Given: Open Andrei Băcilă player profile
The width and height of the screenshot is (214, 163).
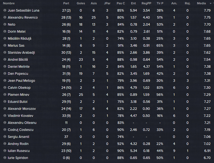Looking at the screenshot, I should pos(18,60).
